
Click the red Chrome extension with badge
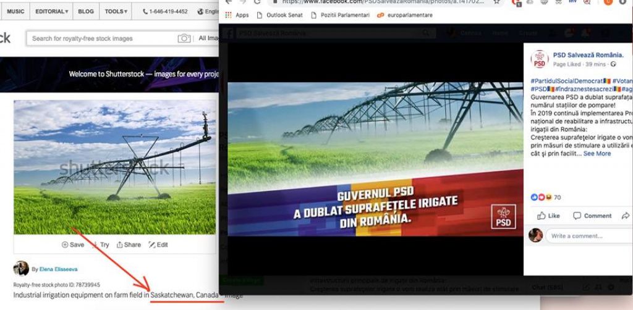(x=516, y=2)
